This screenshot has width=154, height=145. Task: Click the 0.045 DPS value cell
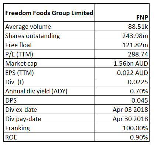coord(122,100)
